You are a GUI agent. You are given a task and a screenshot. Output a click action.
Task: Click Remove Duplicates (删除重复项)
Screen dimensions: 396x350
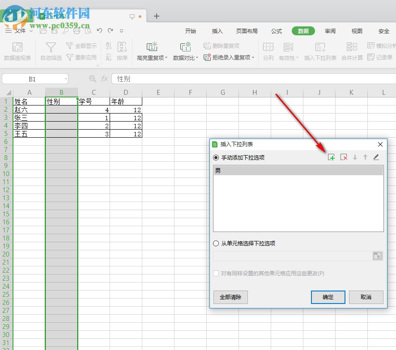tap(221, 46)
